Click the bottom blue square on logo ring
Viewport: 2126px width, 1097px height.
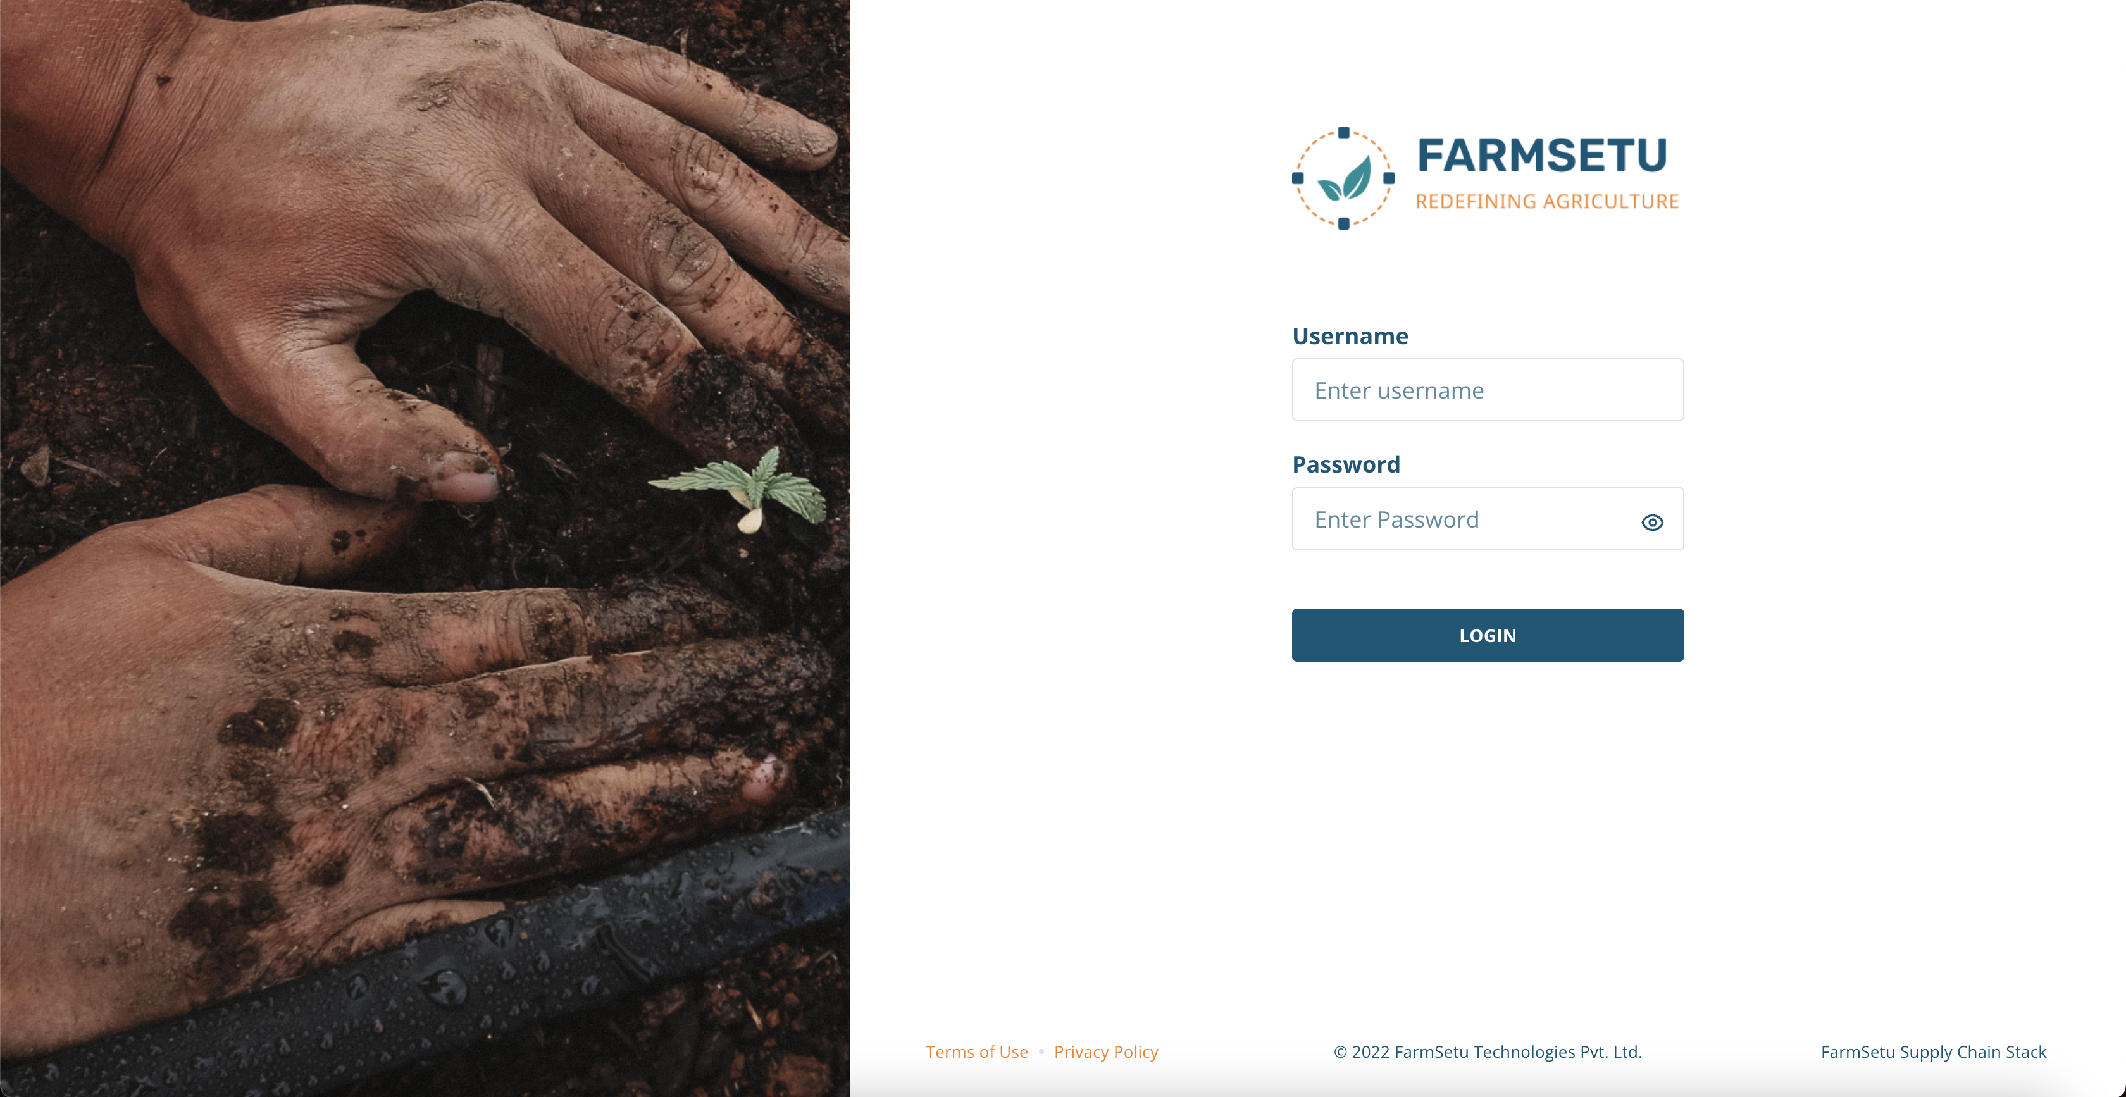tap(1343, 223)
